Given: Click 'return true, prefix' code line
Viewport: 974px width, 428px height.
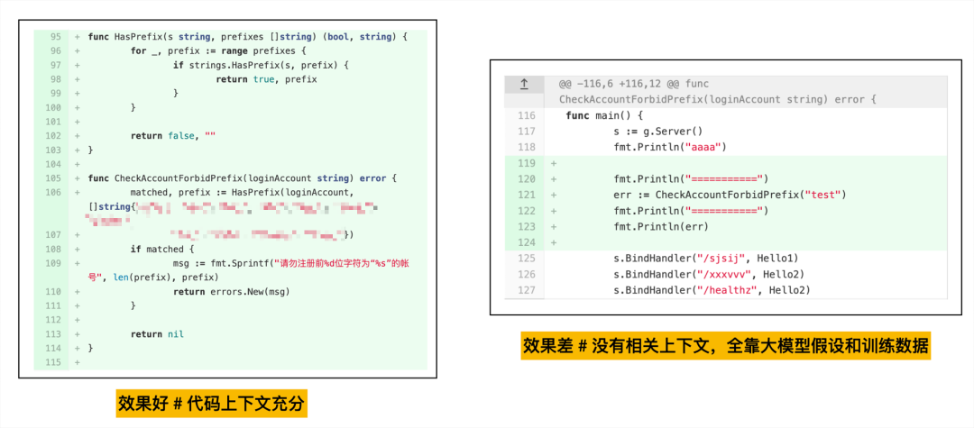Looking at the screenshot, I should click(x=266, y=79).
